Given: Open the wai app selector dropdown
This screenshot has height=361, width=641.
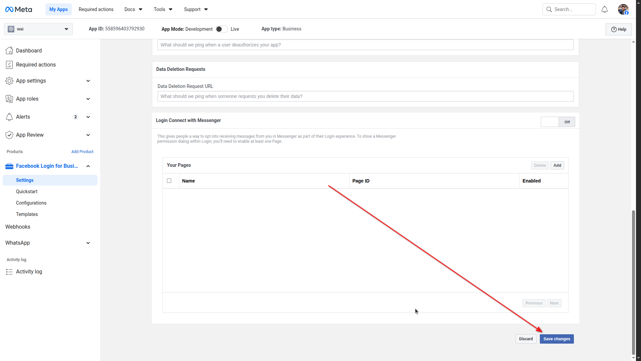Looking at the screenshot, I should (x=38, y=29).
